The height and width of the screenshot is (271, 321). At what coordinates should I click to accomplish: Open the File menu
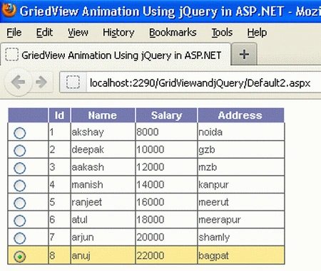14,33
